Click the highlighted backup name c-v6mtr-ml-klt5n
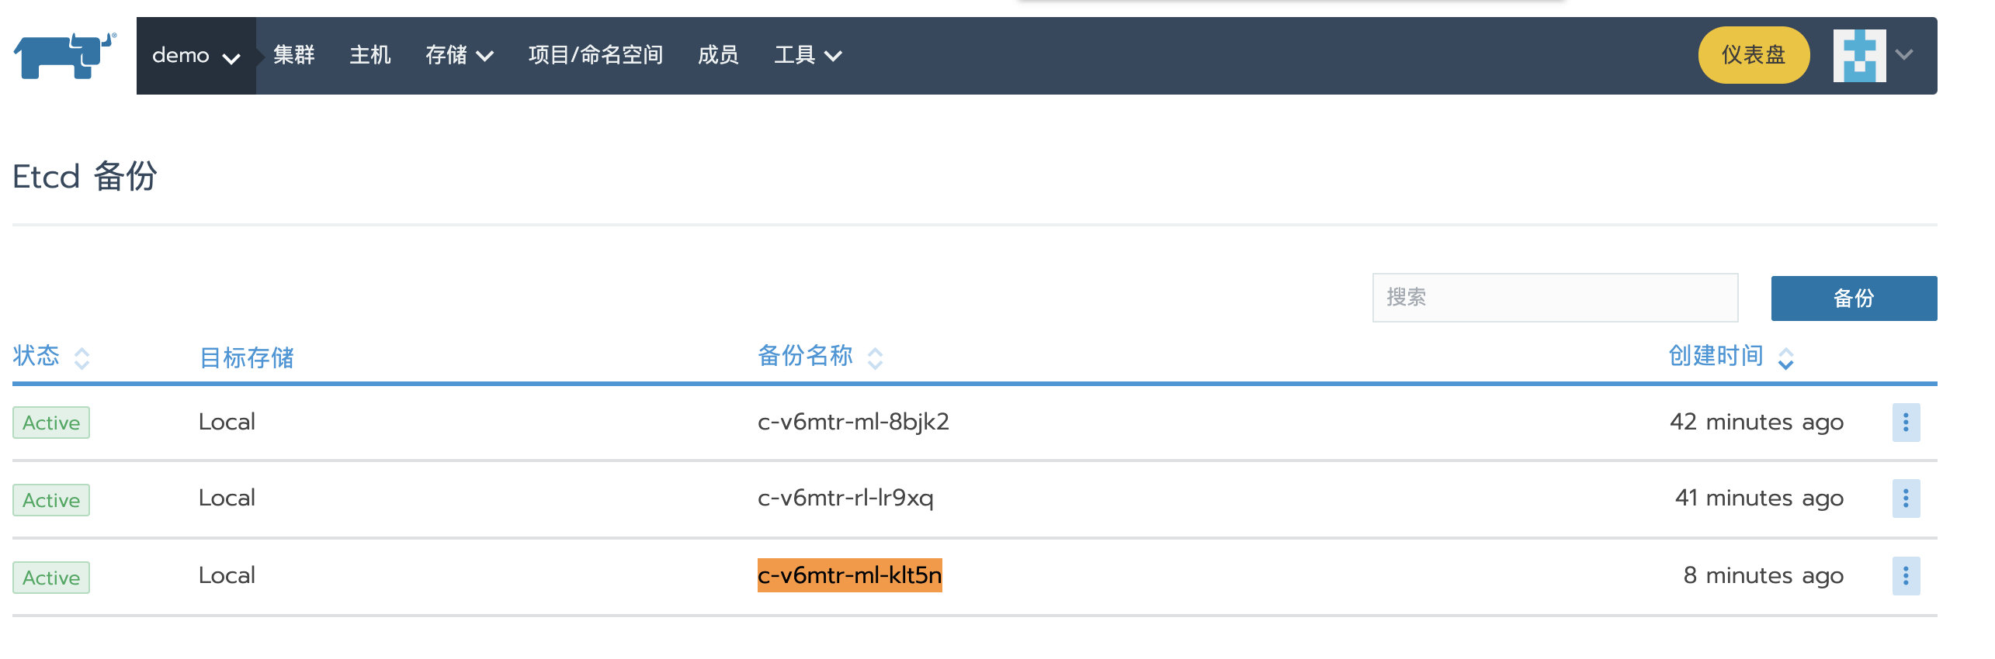 pyautogui.click(x=849, y=575)
